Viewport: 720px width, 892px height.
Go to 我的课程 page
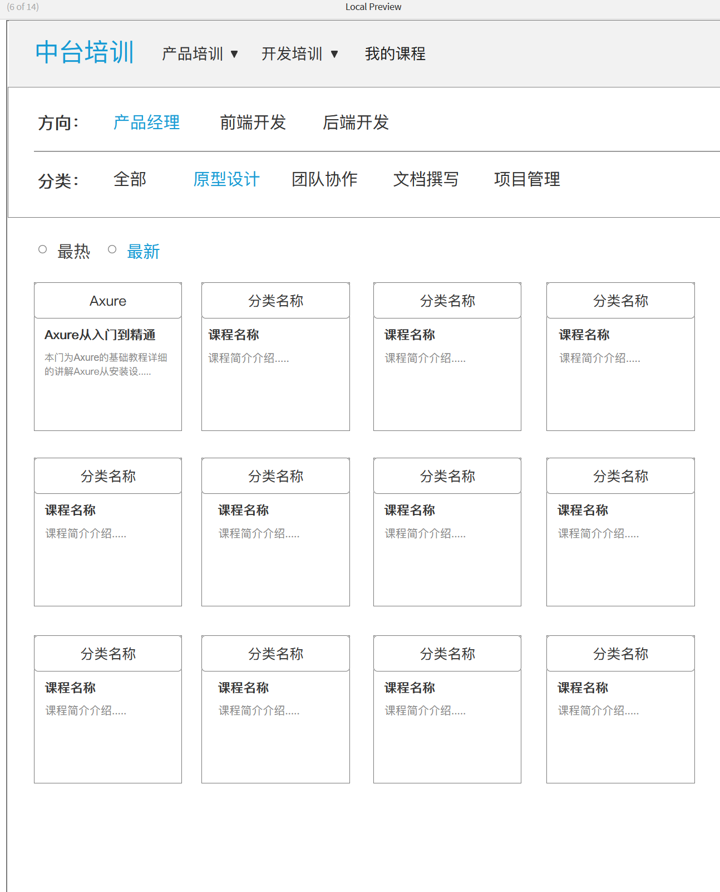(395, 54)
